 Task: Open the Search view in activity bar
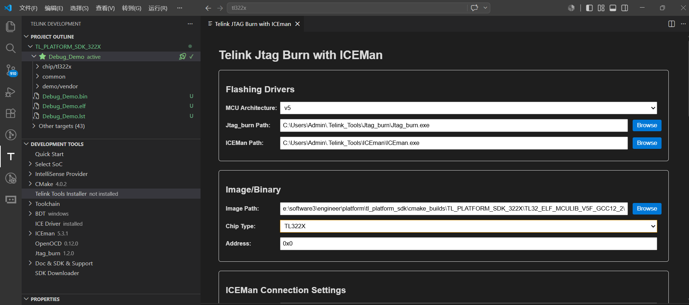(11, 48)
